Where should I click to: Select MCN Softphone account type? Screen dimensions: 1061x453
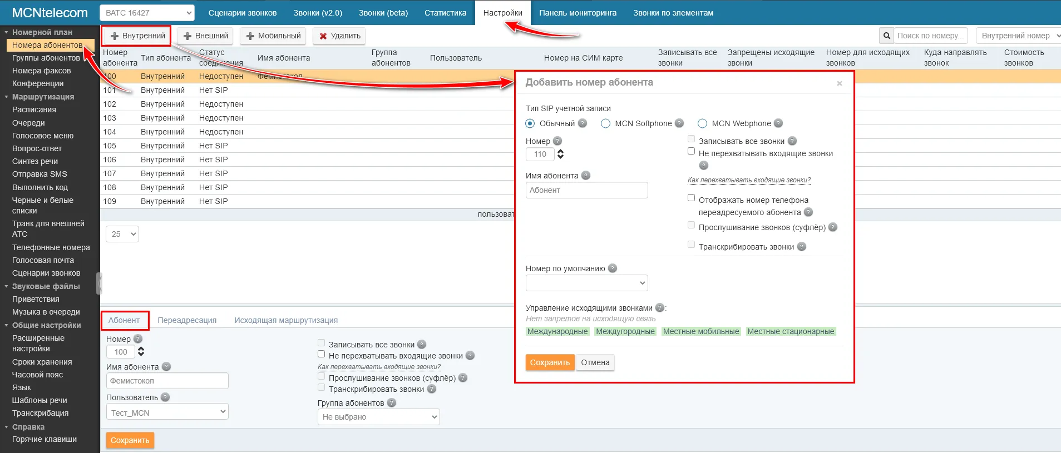click(605, 123)
